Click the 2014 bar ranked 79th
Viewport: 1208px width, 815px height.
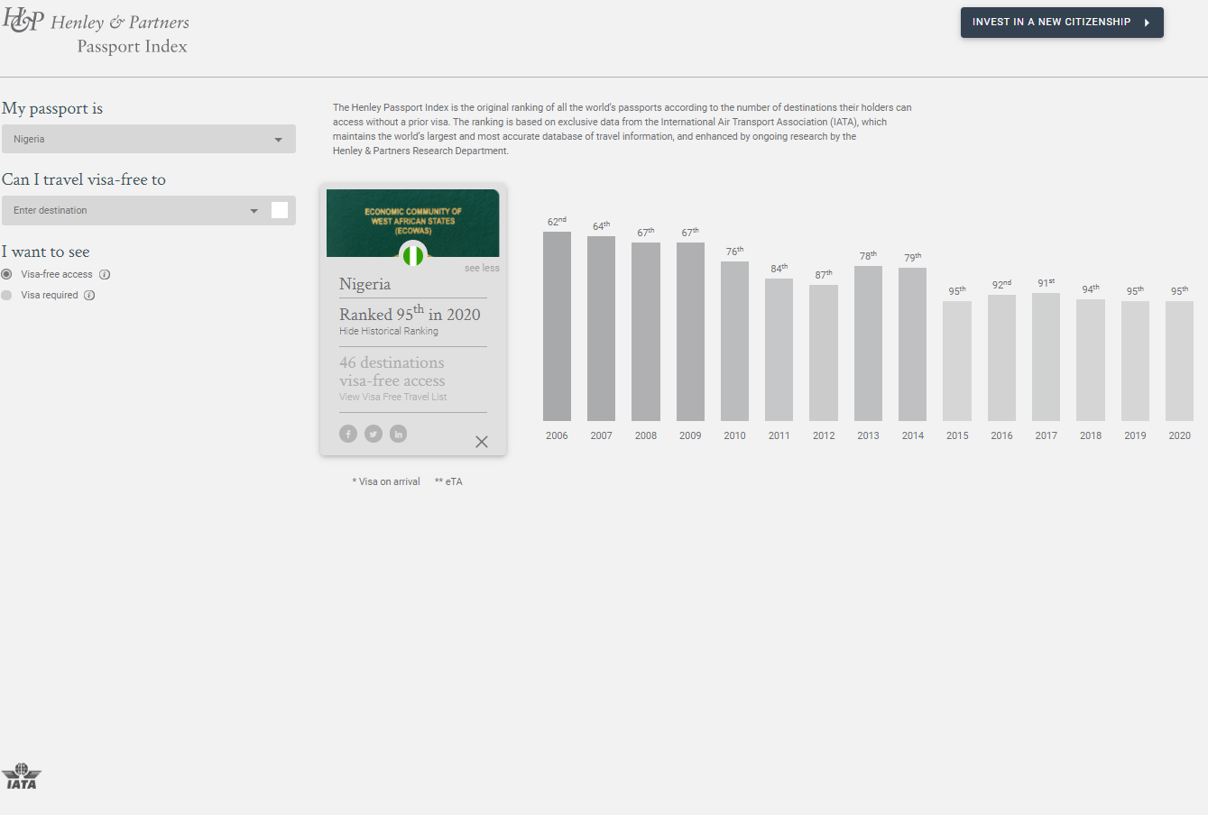[912, 344]
